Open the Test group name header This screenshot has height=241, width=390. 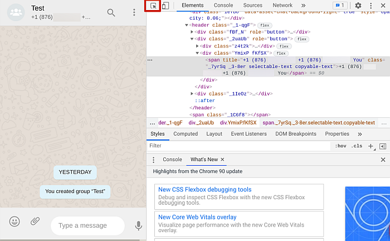coord(37,8)
